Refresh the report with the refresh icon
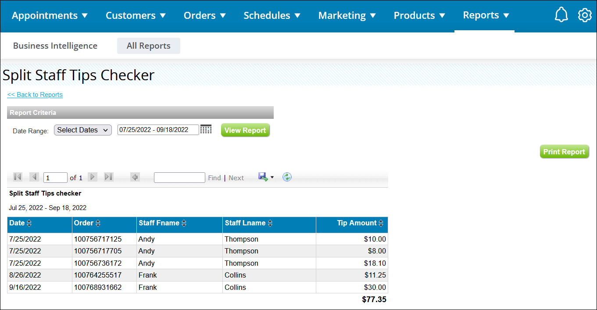This screenshot has width=597, height=310. 287,177
